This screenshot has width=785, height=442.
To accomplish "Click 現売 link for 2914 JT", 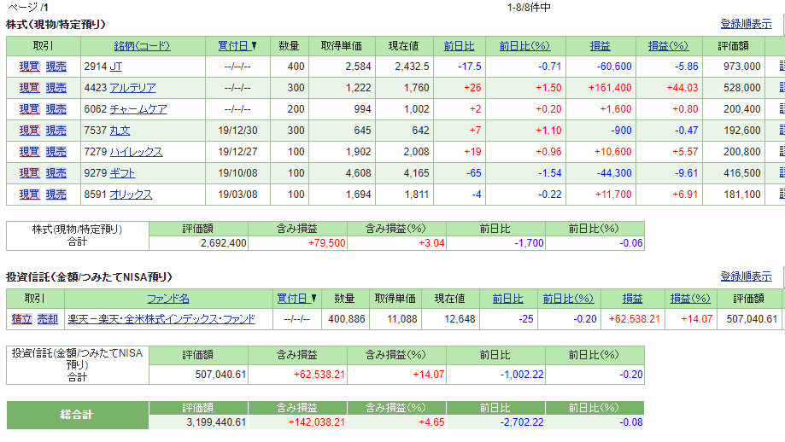I will tap(56, 67).
